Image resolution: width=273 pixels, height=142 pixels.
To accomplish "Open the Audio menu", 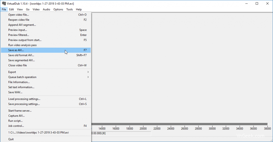I will [x=46, y=9].
